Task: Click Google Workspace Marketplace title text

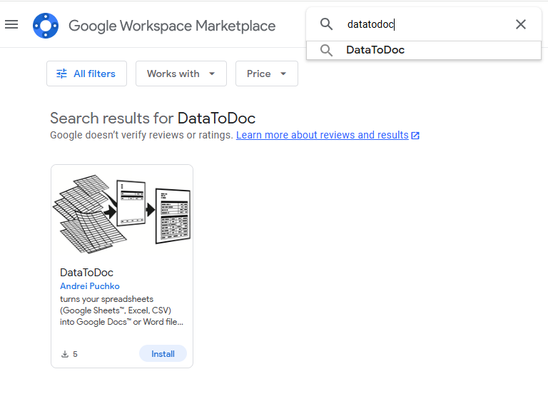Action: coord(172,26)
